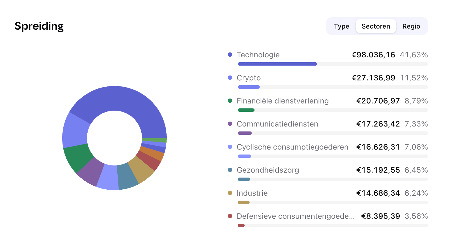Click the Crypto legend color dot
449x247 pixels.
coord(230,78)
